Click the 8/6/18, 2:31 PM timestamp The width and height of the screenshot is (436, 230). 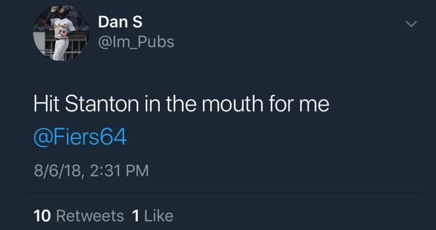(x=91, y=171)
